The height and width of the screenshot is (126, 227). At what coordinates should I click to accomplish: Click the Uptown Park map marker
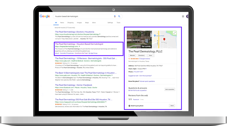tap(155, 36)
